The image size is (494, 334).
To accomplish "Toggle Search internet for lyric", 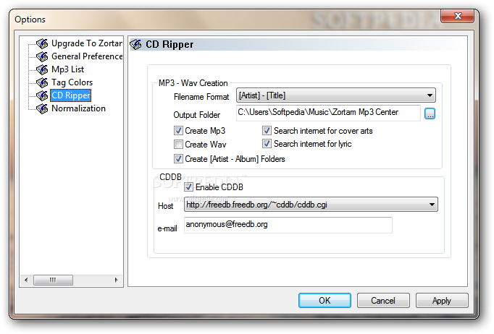I will tap(267, 144).
